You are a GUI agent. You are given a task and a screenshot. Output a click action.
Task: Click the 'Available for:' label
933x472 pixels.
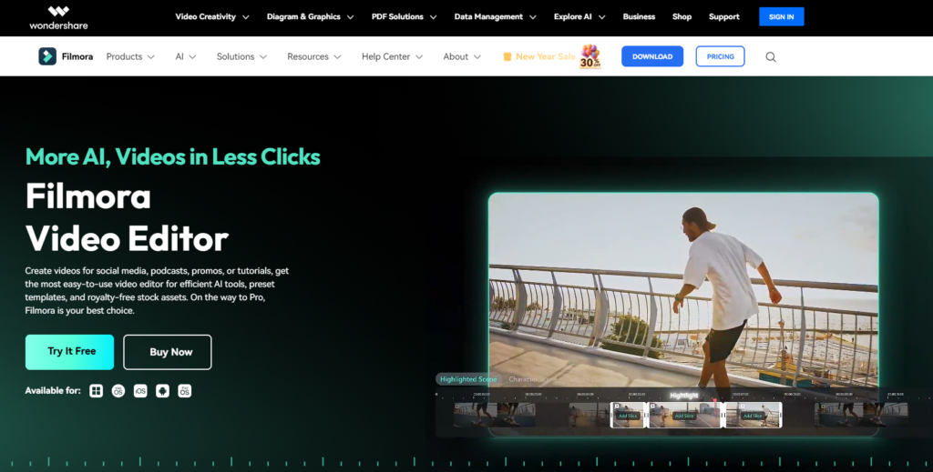52,391
